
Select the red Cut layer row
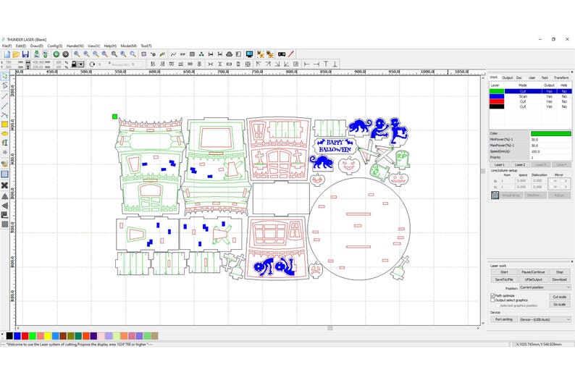coord(530,101)
